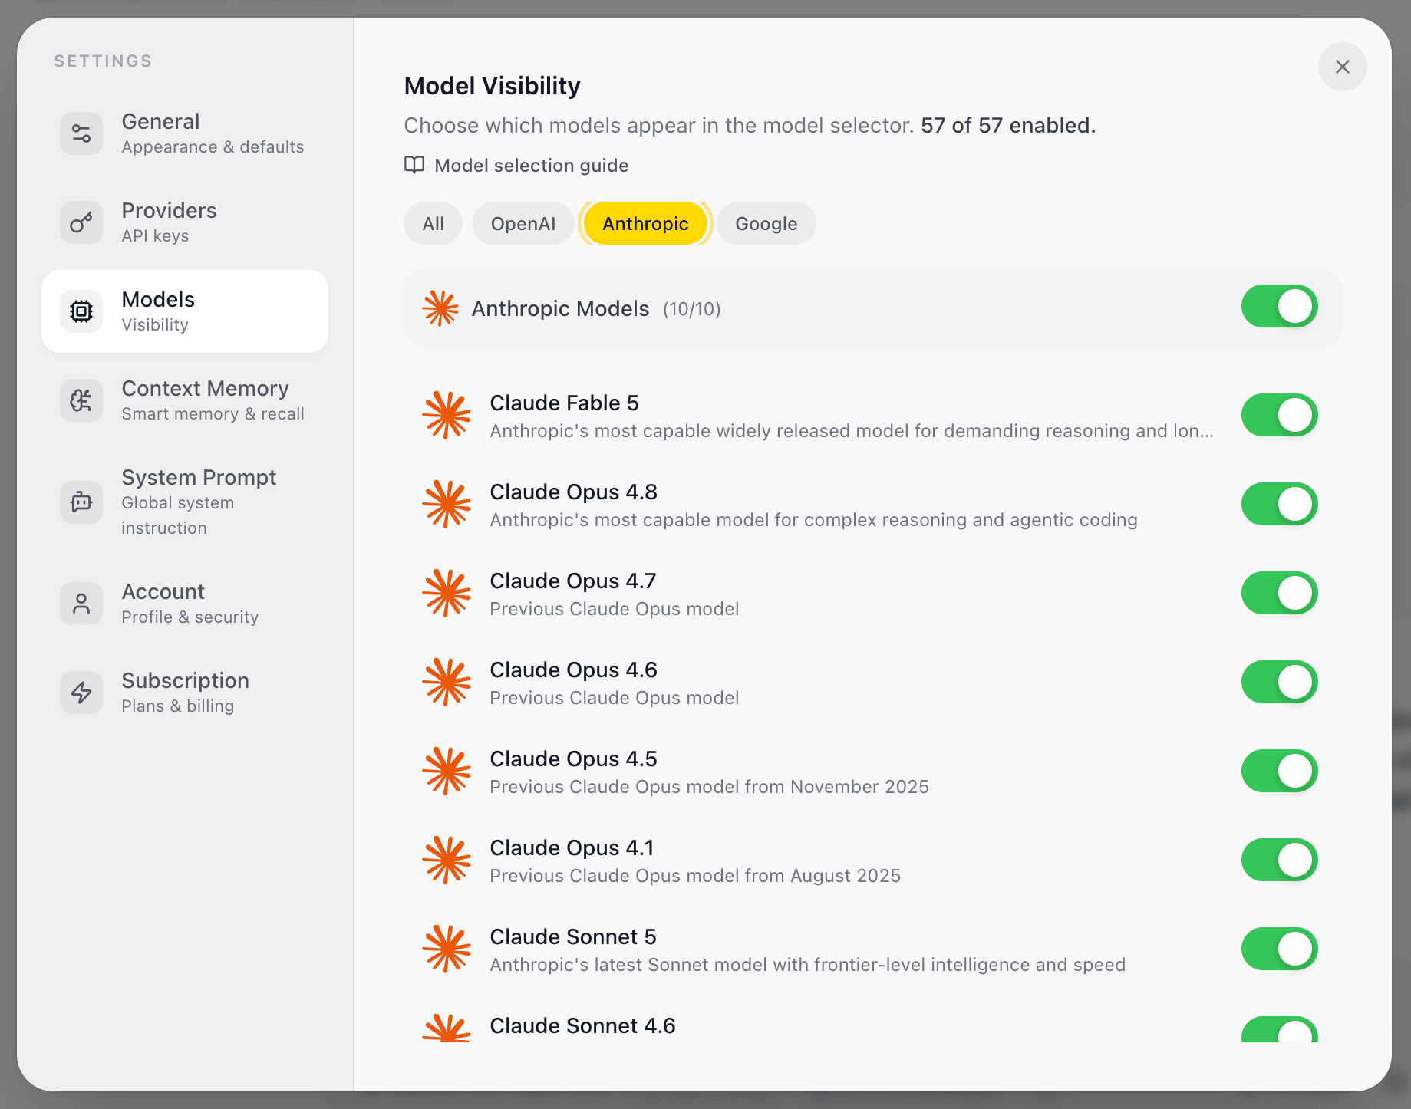
Task: Click the Anthropic Models header label
Action: click(560, 308)
